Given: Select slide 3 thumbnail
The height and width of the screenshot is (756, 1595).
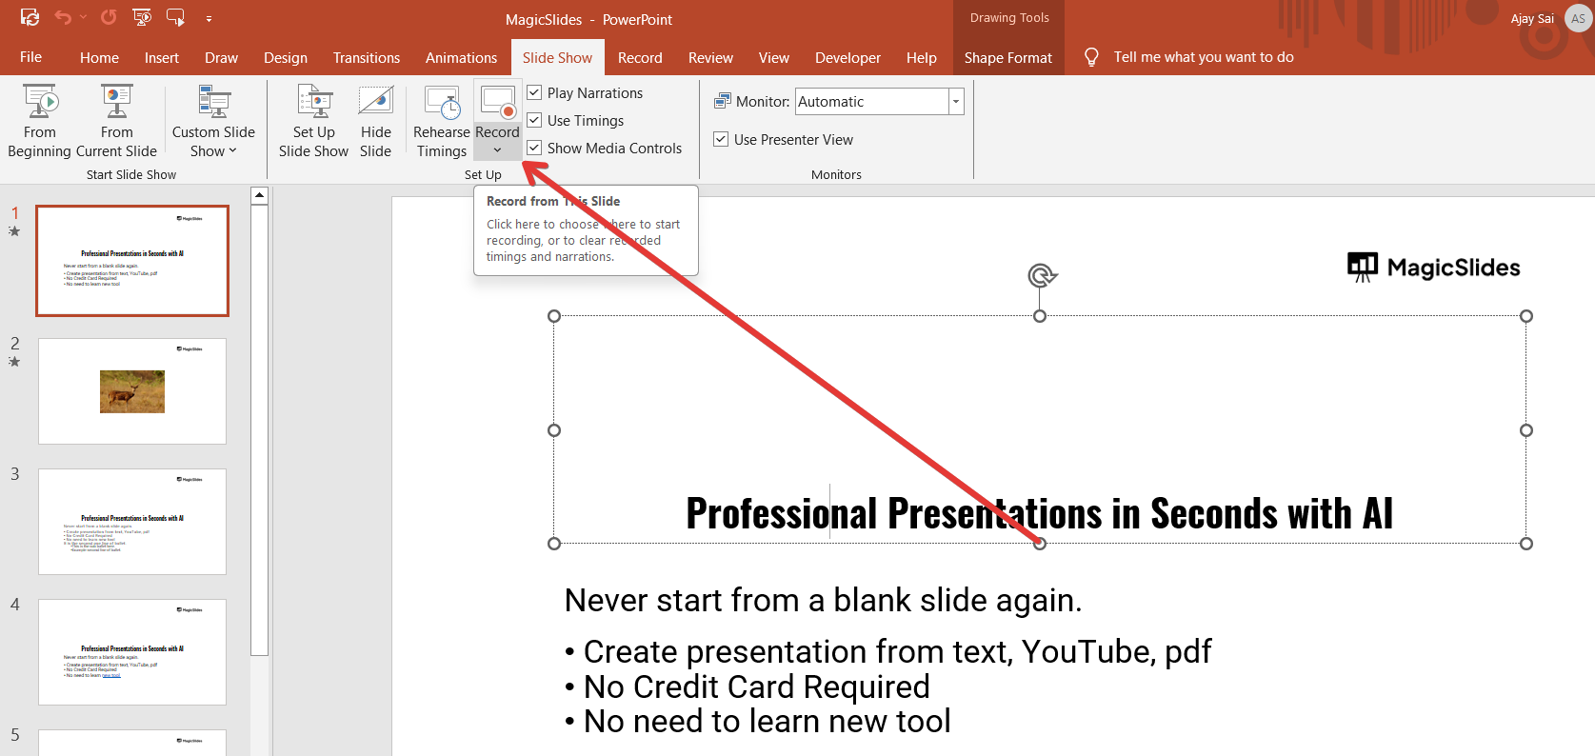Looking at the screenshot, I should [x=132, y=522].
